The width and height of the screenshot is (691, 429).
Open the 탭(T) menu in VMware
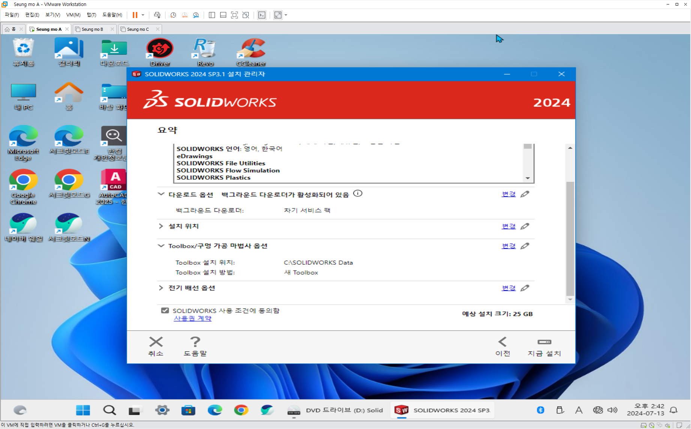click(x=92, y=15)
